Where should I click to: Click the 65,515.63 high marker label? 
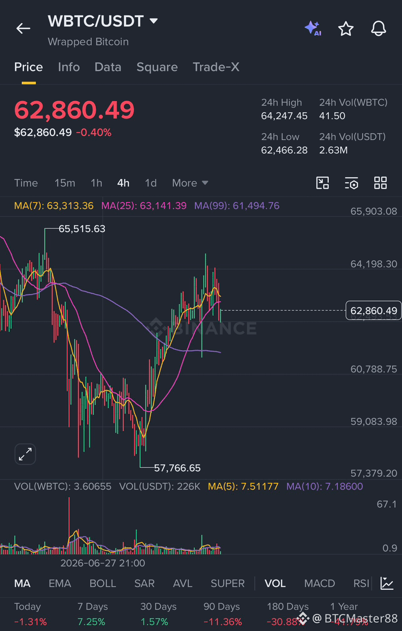point(82,229)
